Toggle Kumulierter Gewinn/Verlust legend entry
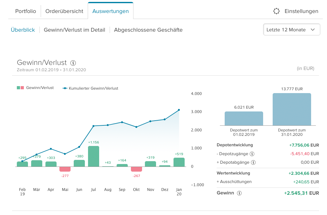Viewport: 327px width, 215px height. (x=90, y=88)
